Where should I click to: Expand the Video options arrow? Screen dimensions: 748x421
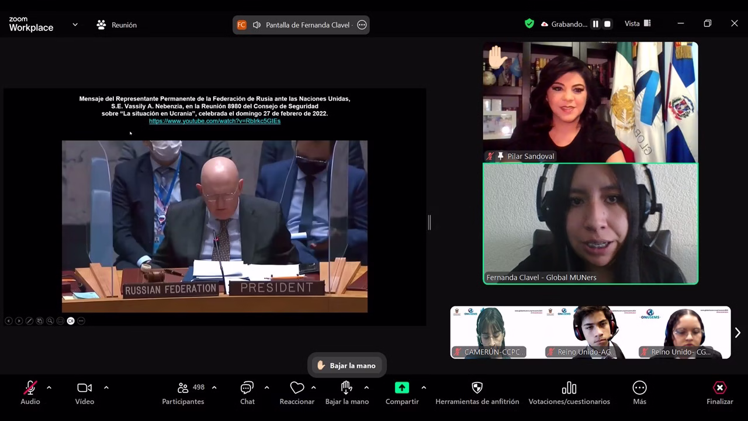pyautogui.click(x=106, y=388)
